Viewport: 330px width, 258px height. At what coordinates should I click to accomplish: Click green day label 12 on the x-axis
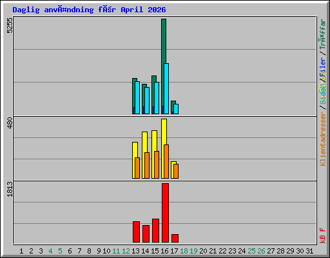coord(126,251)
